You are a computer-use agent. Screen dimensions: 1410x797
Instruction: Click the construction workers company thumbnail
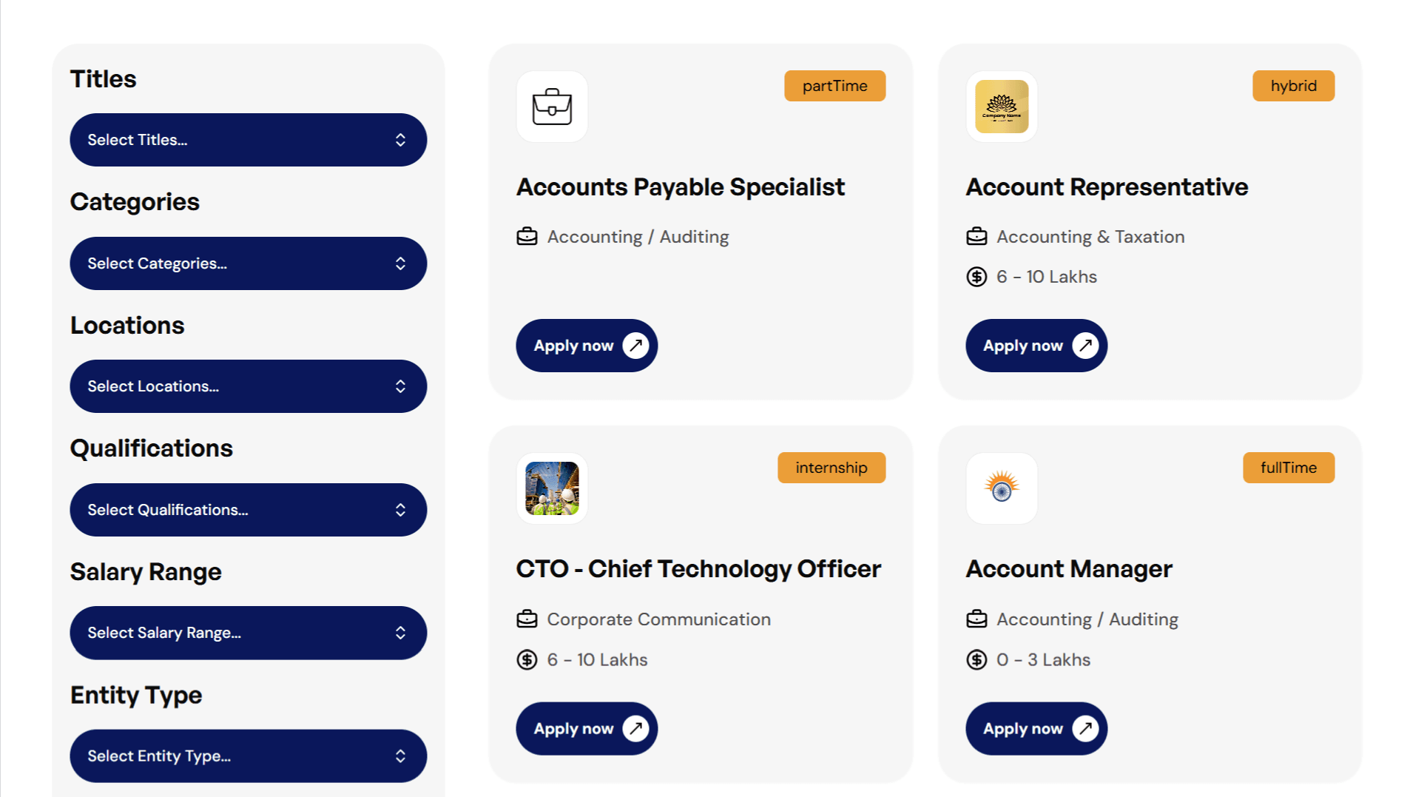pos(552,488)
